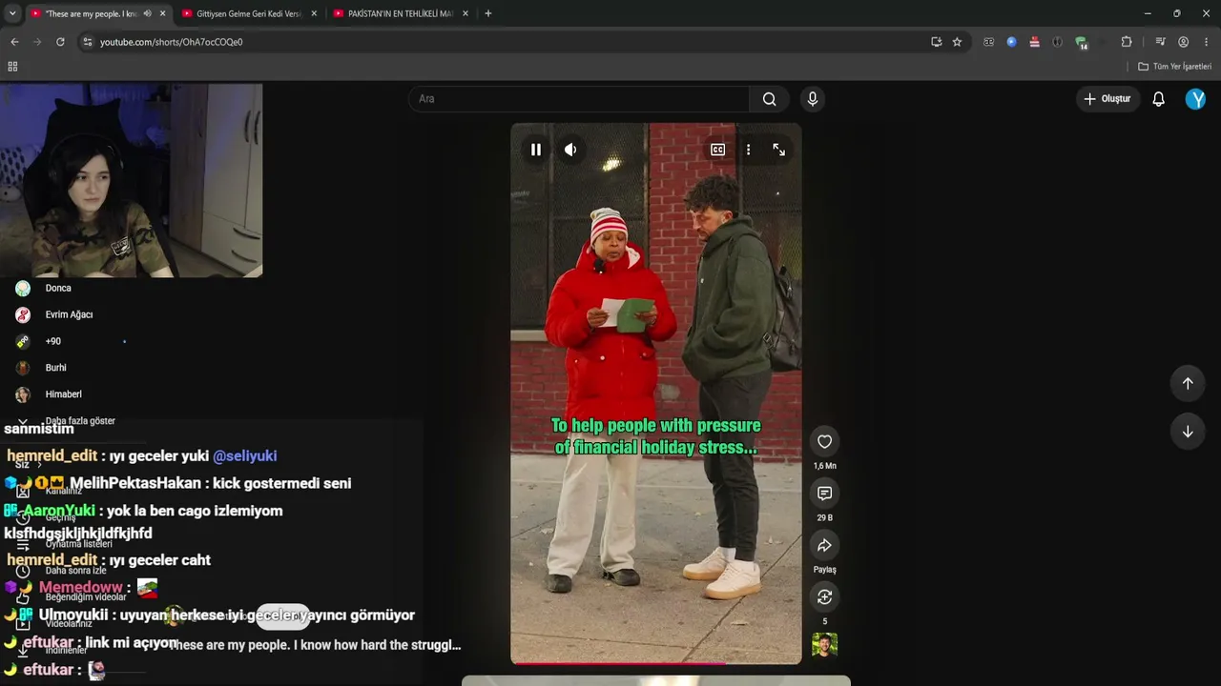Switch to the Gittiysen Gelme Geri Kedi tab

click(251, 13)
